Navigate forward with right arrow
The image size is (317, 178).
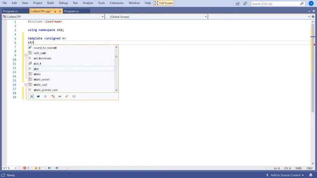coord(56,168)
